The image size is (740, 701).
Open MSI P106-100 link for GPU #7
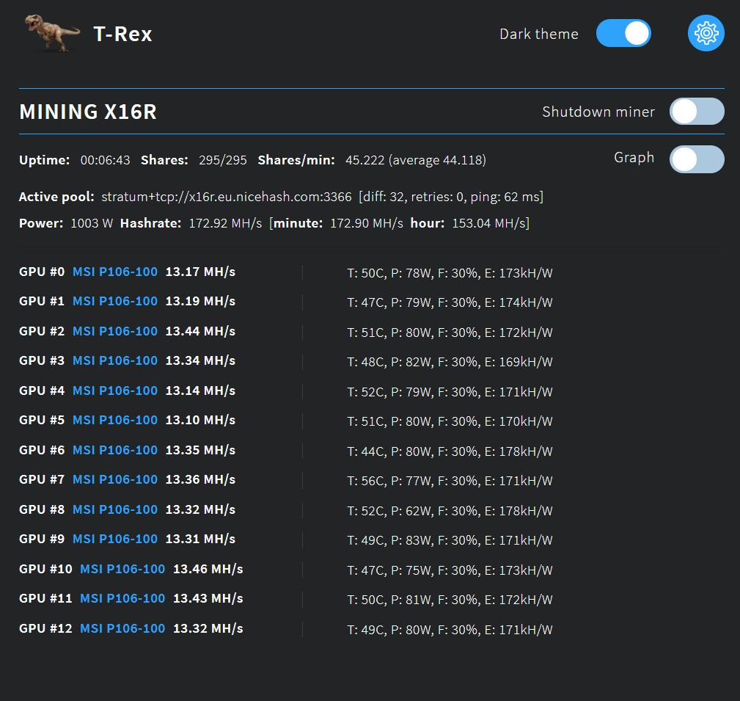click(114, 480)
